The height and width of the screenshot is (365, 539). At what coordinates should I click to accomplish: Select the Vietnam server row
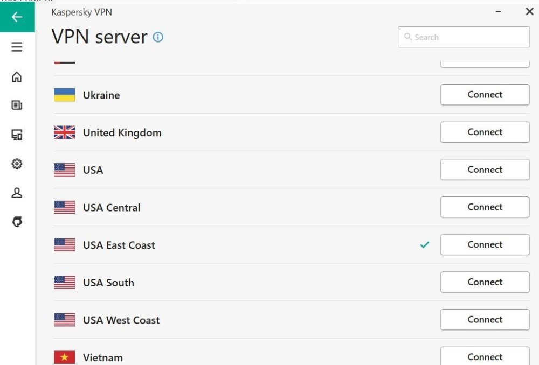(103, 357)
